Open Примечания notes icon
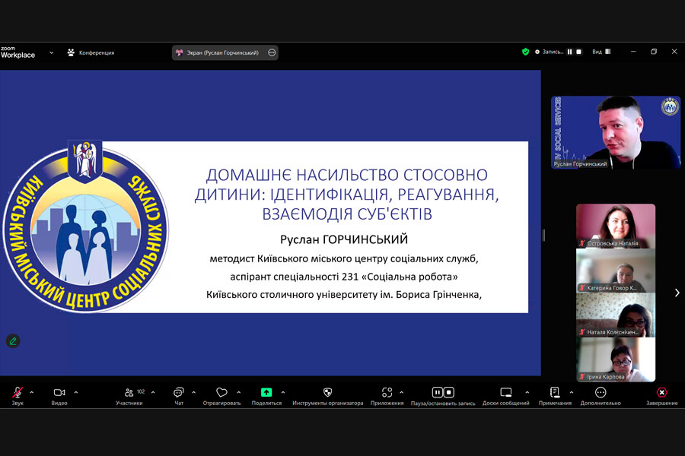685x456 pixels. pyautogui.click(x=555, y=393)
